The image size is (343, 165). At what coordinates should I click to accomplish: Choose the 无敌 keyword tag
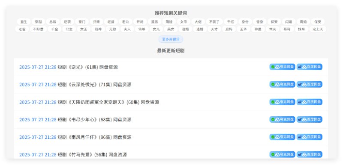click(x=113, y=29)
